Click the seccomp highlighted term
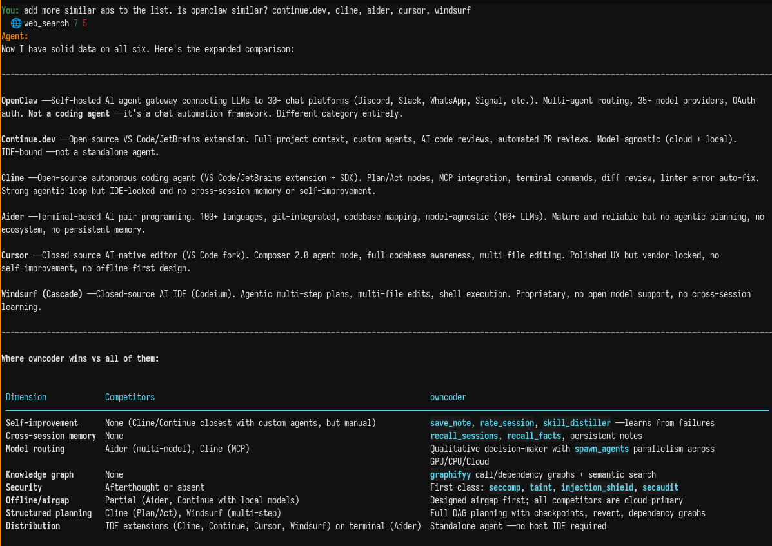The width and height of the screenshot is (772, 546). click(x=504, y=487)
